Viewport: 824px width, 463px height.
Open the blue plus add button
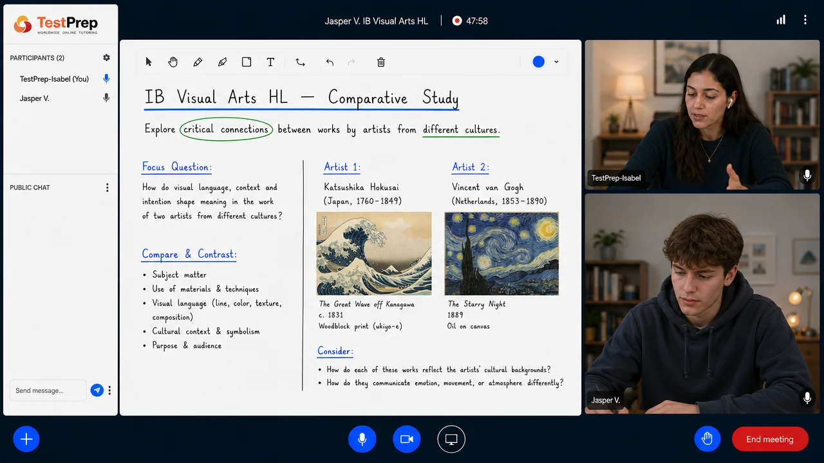coord(26,439)
